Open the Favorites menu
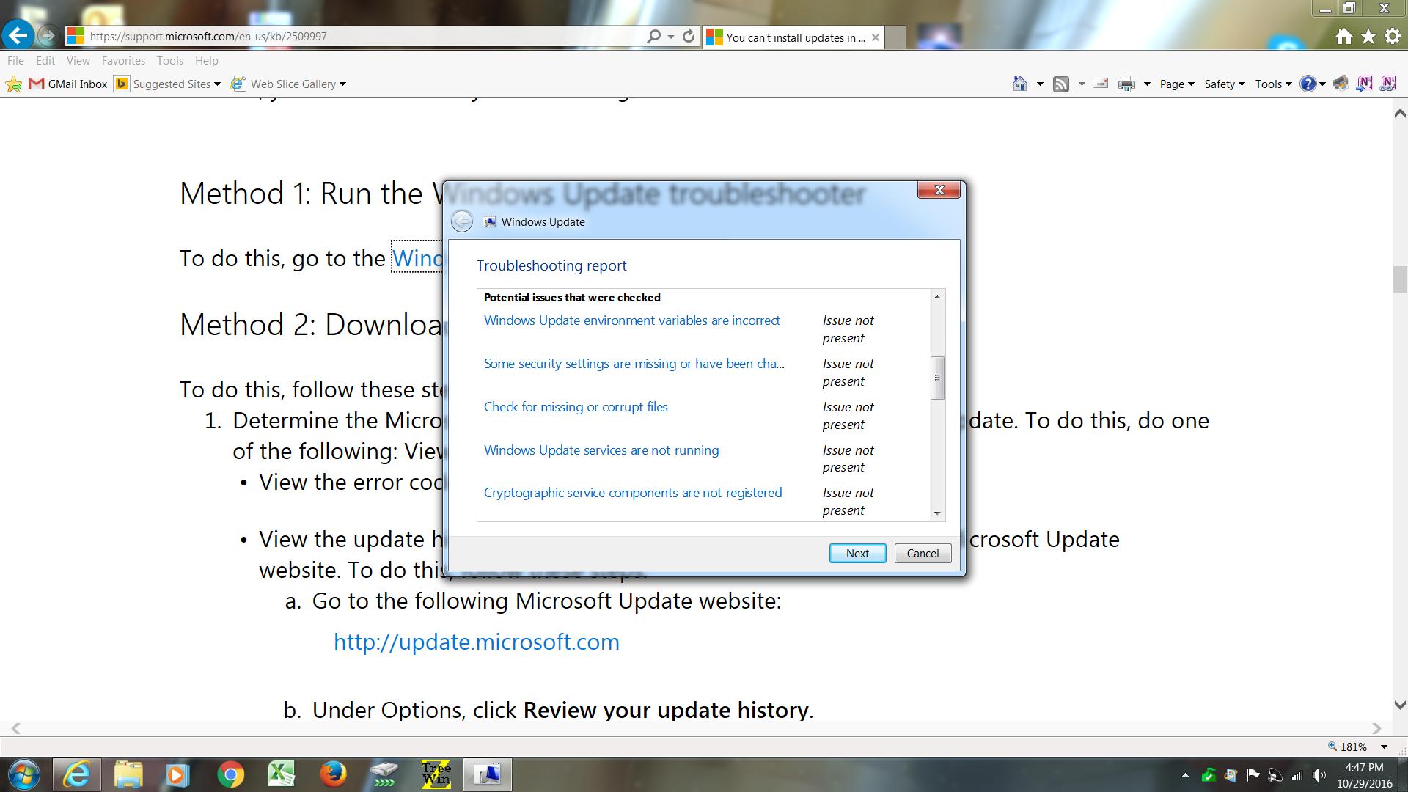This screenshot has width=1408, height=792. click(x=123, y=61)
